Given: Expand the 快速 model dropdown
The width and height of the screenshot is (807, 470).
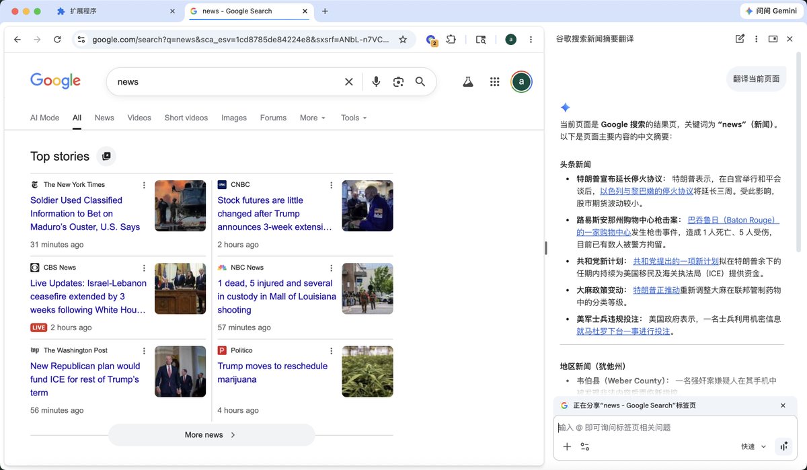Looking at the screenshot, I should [x=754, y=446].
